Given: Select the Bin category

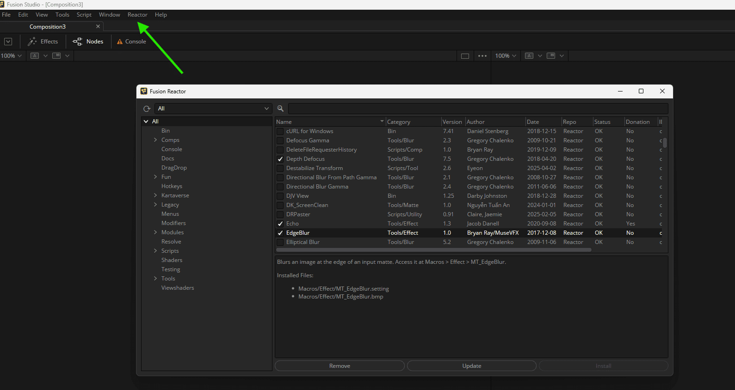Looking at the screenshot, I should pos(166,131).
